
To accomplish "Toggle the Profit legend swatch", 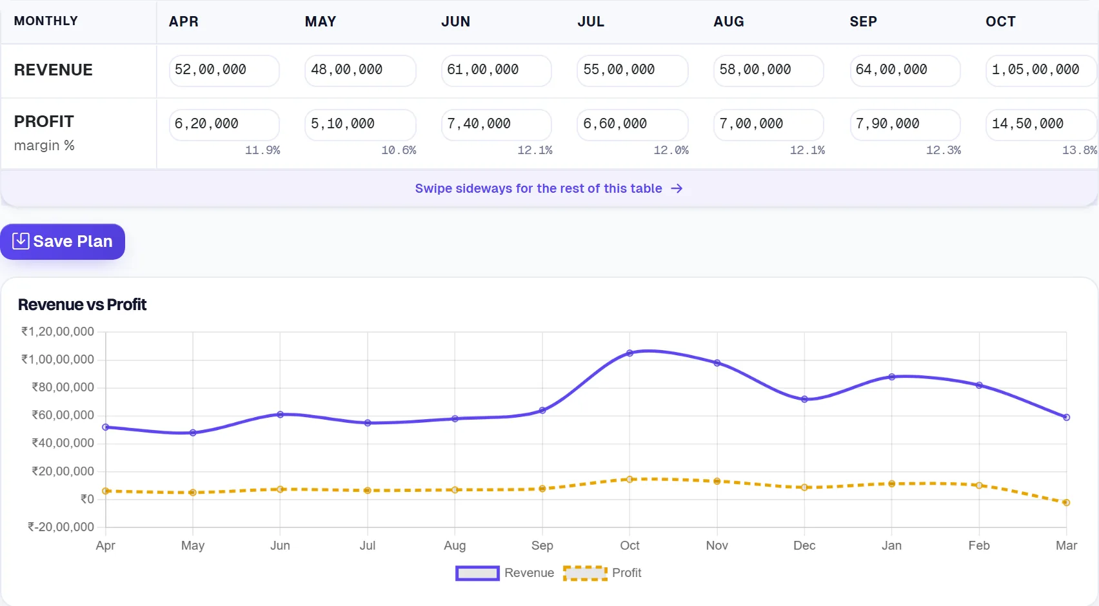I will [585, 573].
